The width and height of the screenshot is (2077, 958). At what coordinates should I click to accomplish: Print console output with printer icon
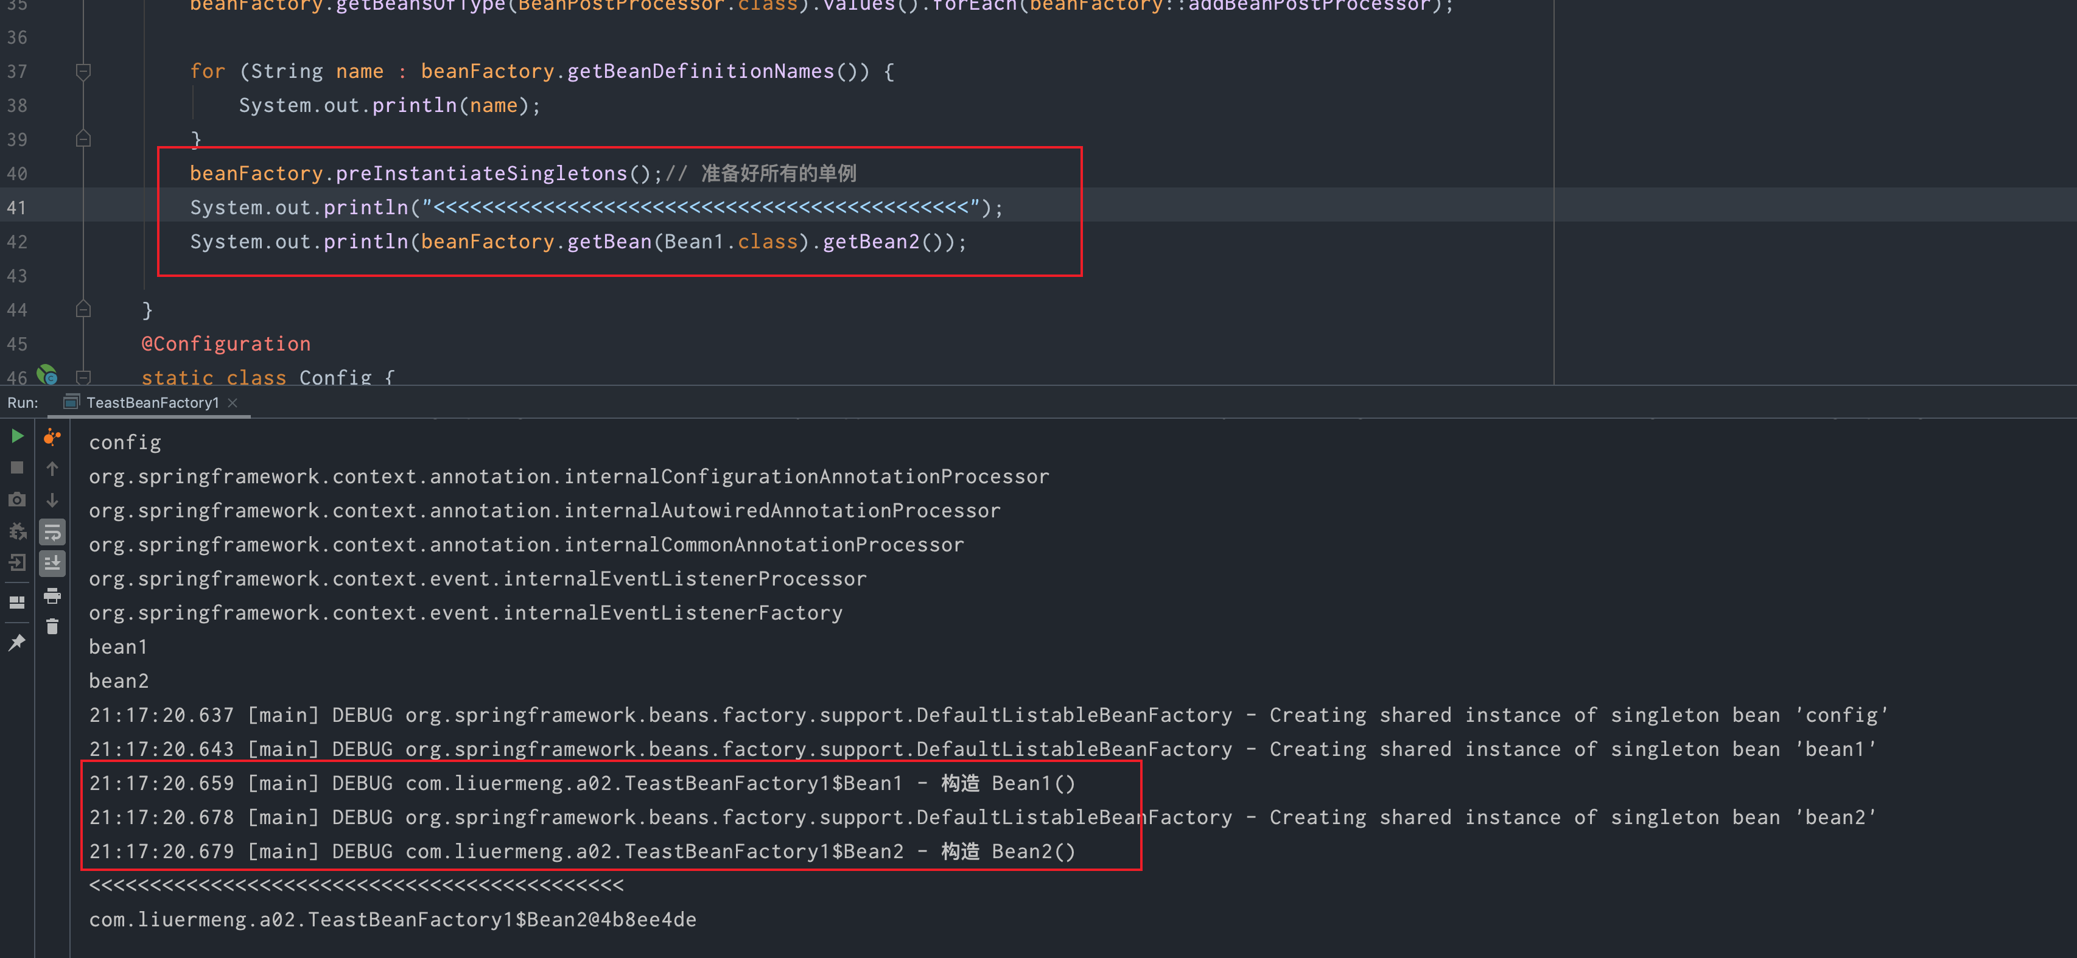coord(52,596)
